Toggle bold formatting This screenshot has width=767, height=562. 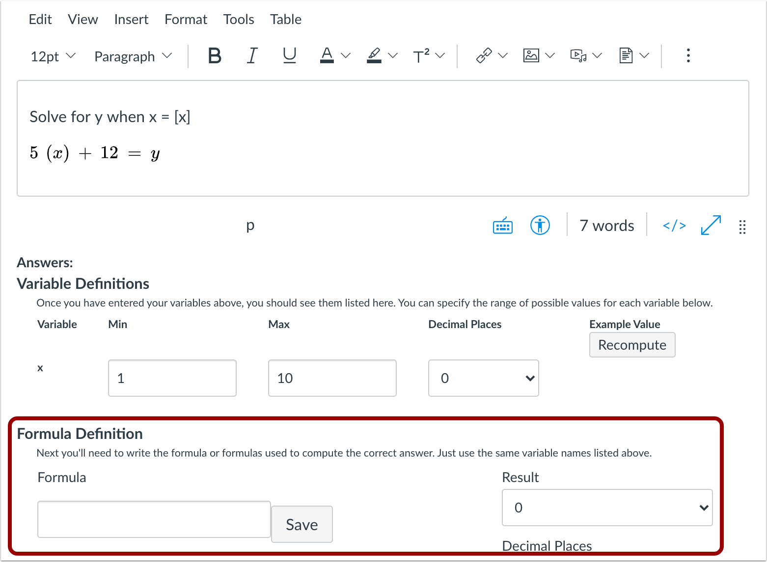[215, 55]
